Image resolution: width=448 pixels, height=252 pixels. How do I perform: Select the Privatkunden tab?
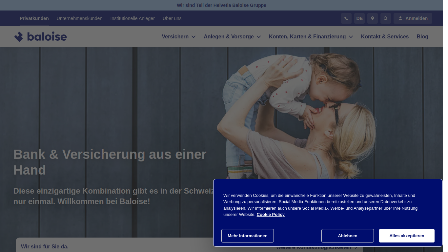[34, 18]
